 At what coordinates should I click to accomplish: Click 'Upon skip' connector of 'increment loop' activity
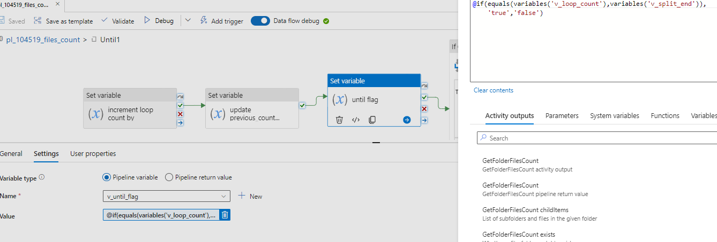coord(181,97)
